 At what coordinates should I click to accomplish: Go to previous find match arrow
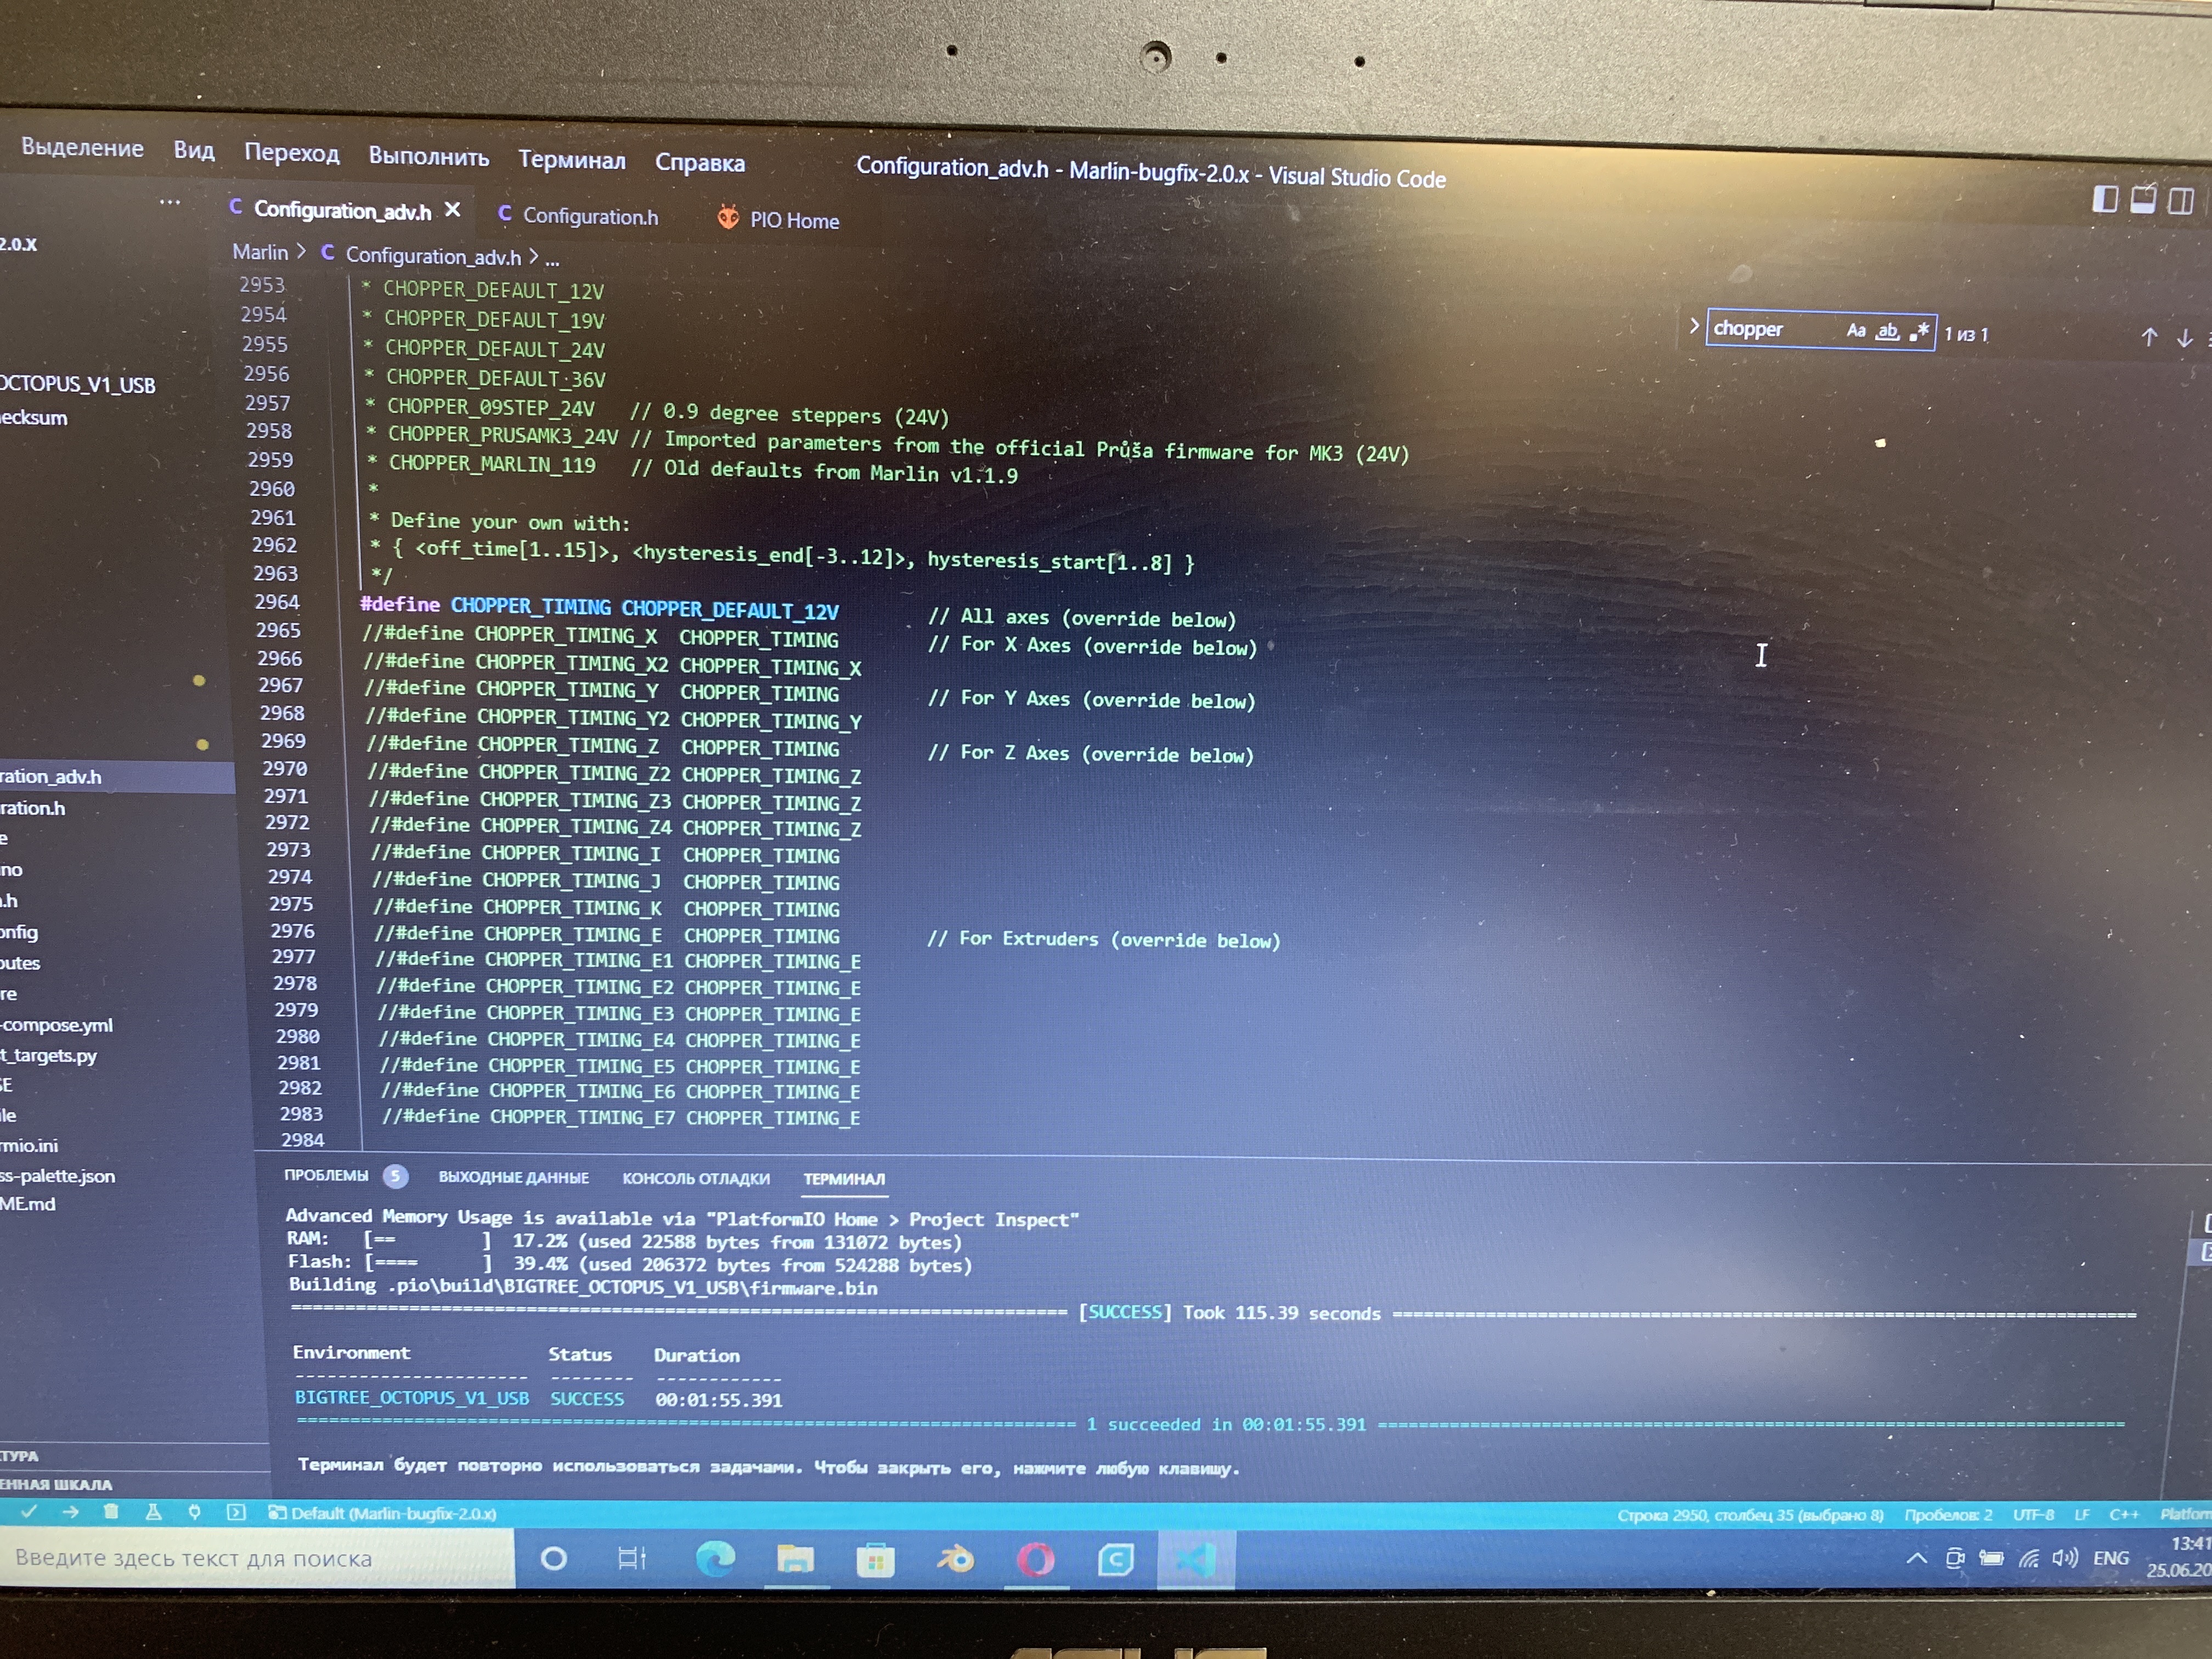(2149, 337)
